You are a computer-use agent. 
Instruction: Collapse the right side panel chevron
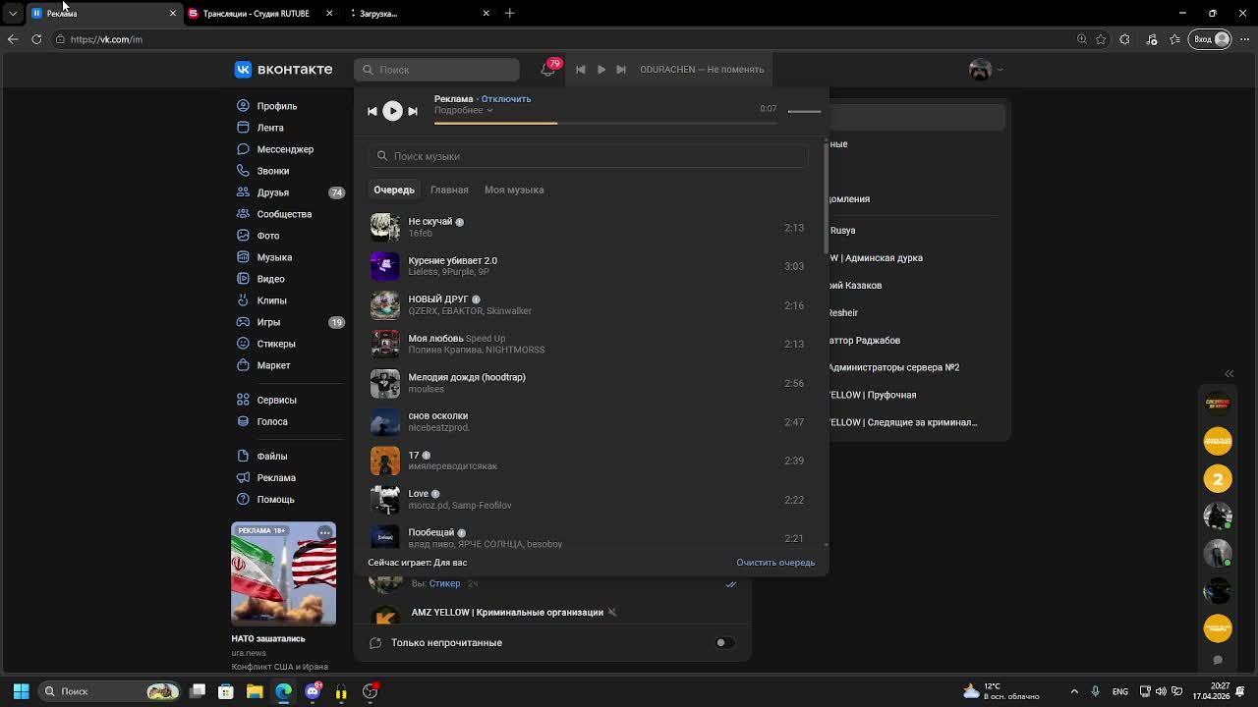coord(1229,373)
